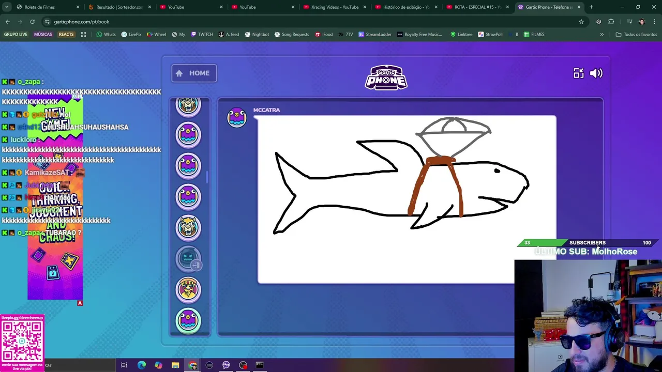Open the terminal icon on taskbar
Viewport: 662px width, 372px height.
[x=260, y=365]
